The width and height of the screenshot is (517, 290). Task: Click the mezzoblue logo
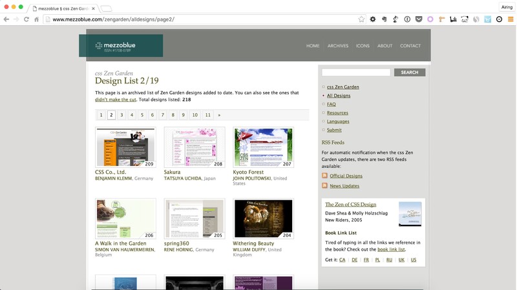[x=121, y=46]
